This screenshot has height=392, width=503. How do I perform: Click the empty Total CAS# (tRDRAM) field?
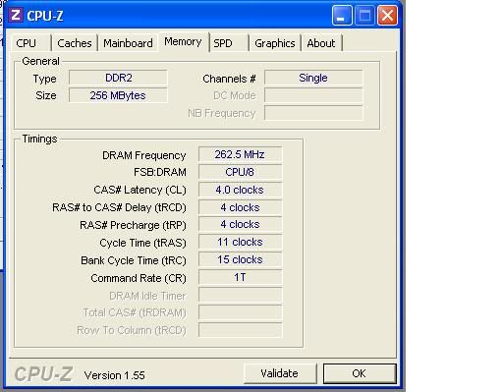(x=240, y=312)
